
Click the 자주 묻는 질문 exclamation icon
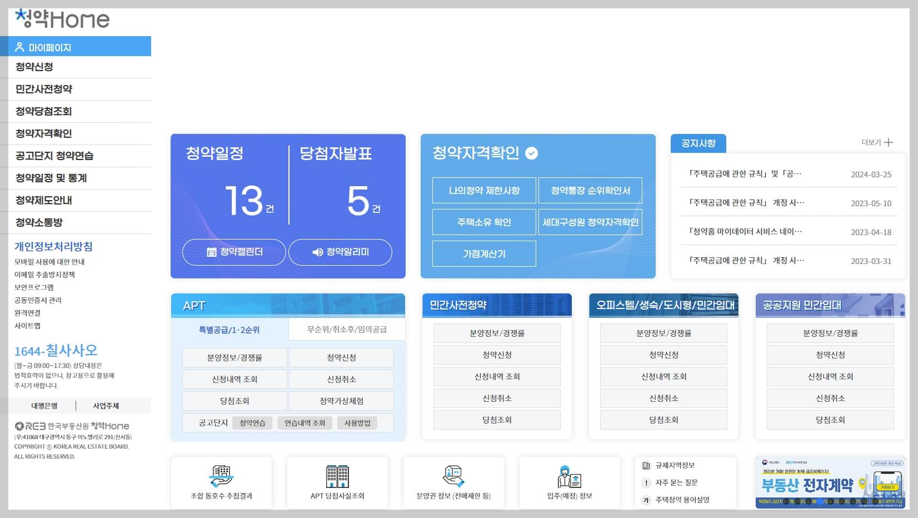click(x=646, y=483)
